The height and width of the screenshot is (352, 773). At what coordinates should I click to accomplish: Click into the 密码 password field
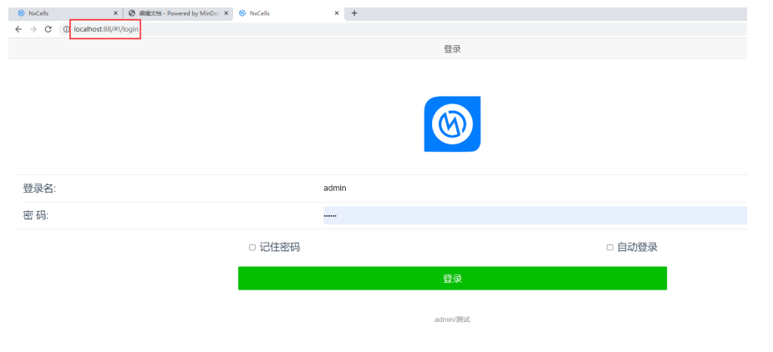[x=533, y=216]
